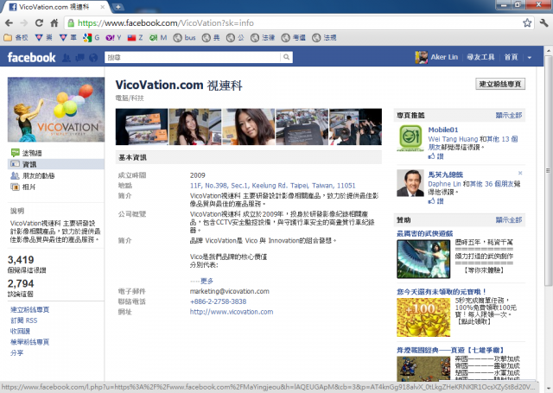Viewport: 553px width, 393px height.
Task: Click the subscribe RSS sidebar link
Action: click(23, 320)
